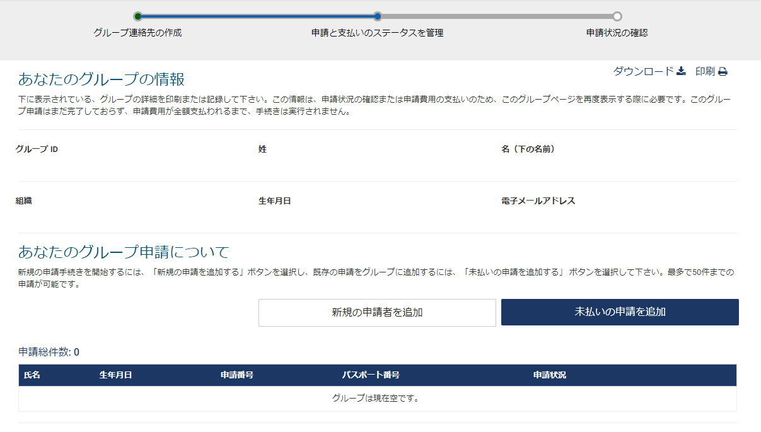Click the 印刷 link text
The height and width of the screenshot is (432, 761).
coord(705,71)
